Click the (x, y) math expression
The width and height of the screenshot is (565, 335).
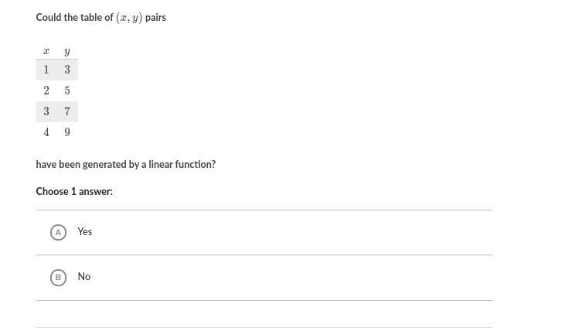tap(129, 18)
